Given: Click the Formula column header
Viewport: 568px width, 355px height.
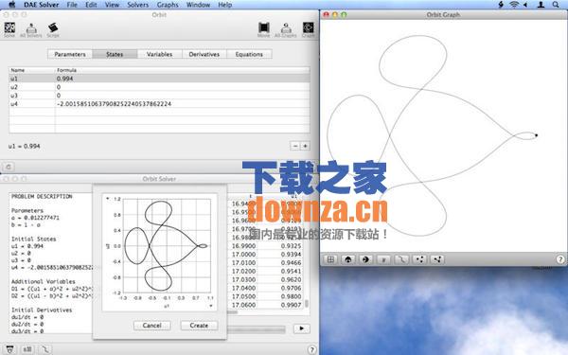Looking at the screenshot, I should 183,70.
